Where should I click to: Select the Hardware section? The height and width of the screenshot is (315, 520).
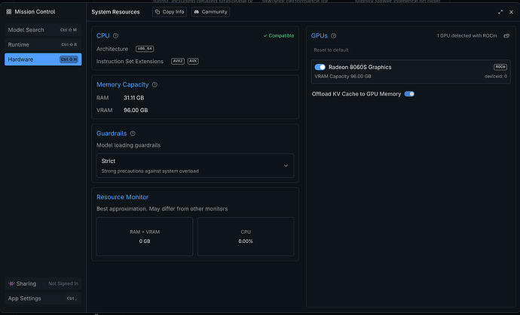click(43, 59)
